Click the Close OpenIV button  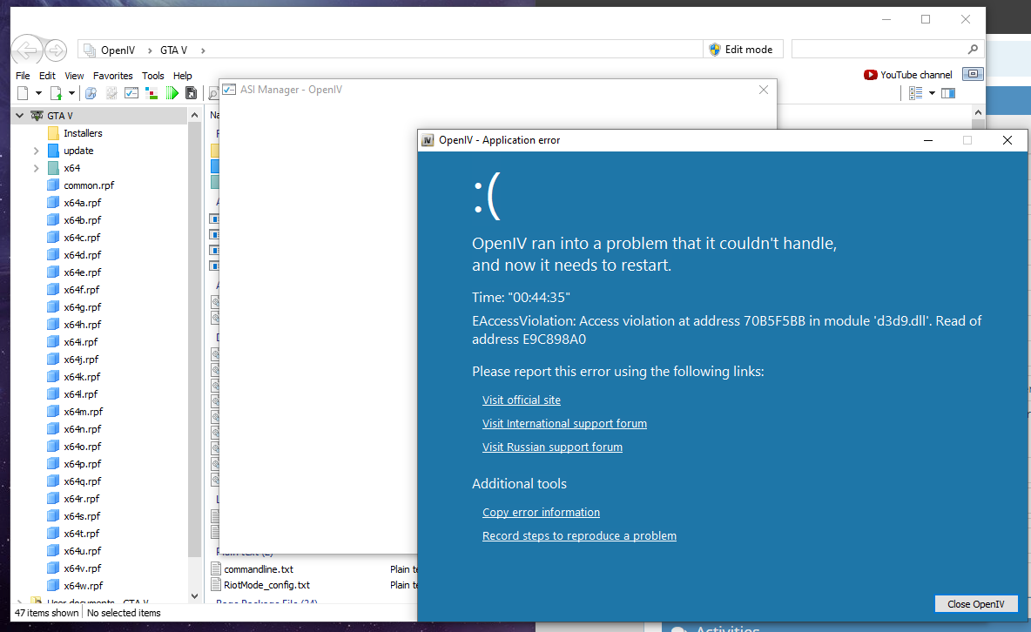975,604
